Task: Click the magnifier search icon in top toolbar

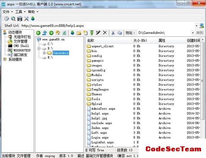Action: [13, 19]
